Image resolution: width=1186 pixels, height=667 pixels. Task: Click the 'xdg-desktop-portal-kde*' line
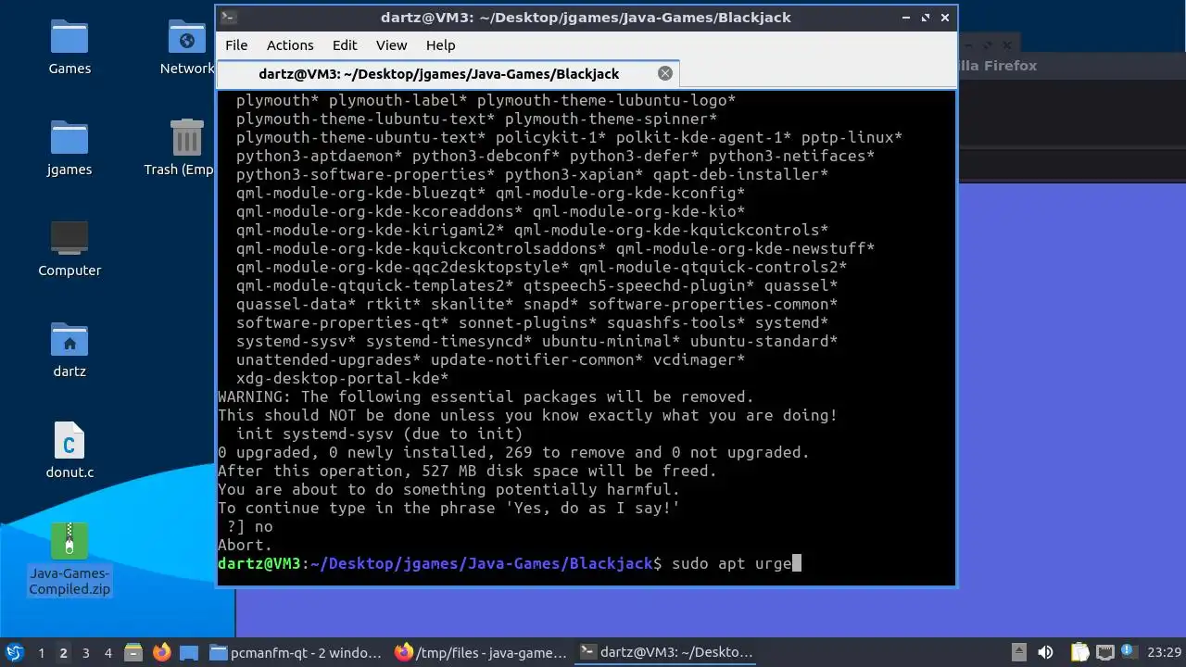point(343,378)
